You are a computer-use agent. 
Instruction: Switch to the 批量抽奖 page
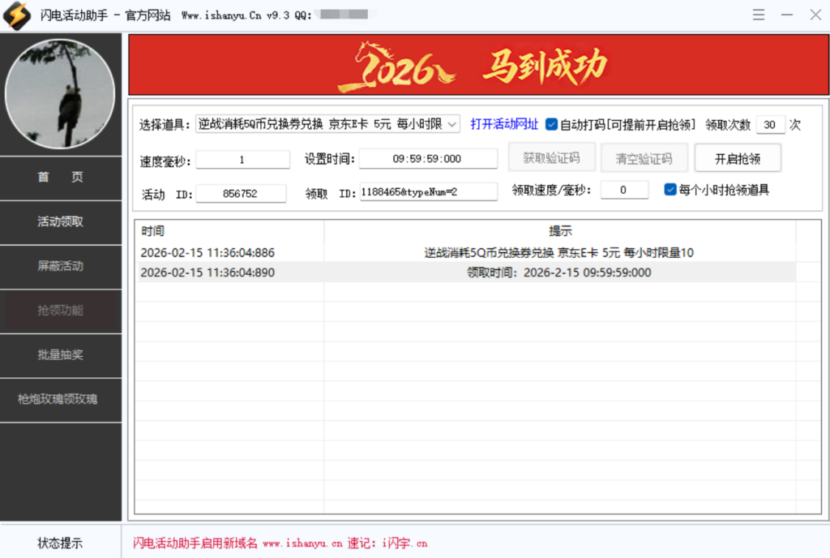(x=61, y=355)
